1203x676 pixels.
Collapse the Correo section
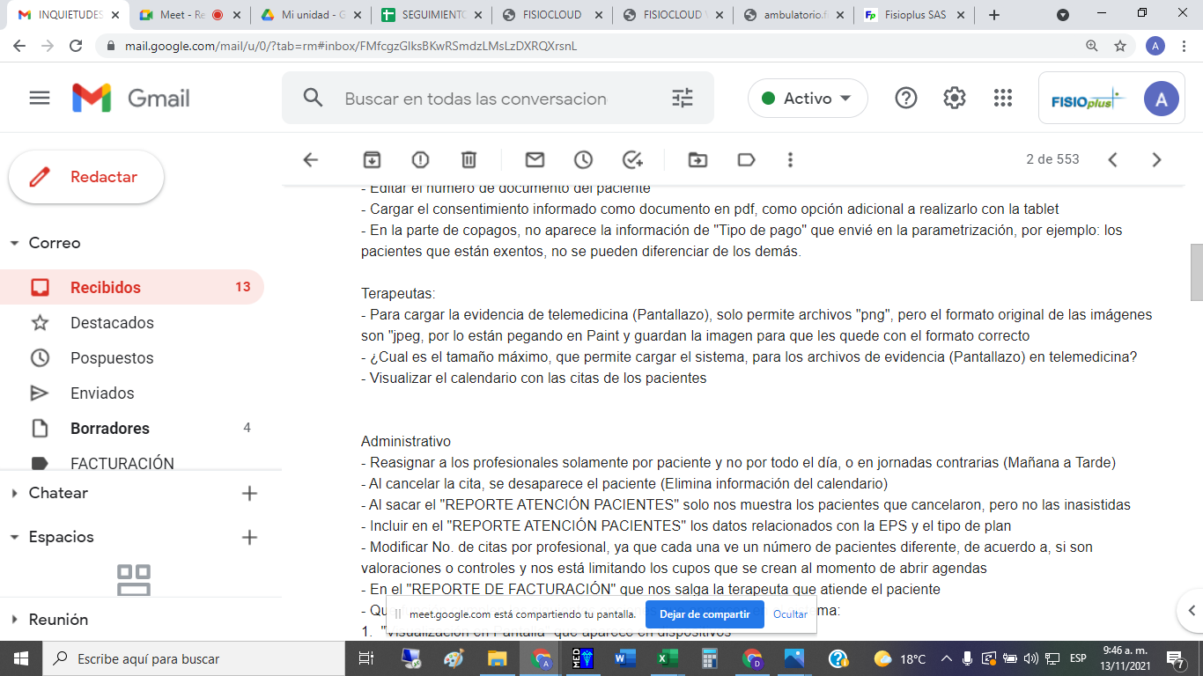[15, 243]
